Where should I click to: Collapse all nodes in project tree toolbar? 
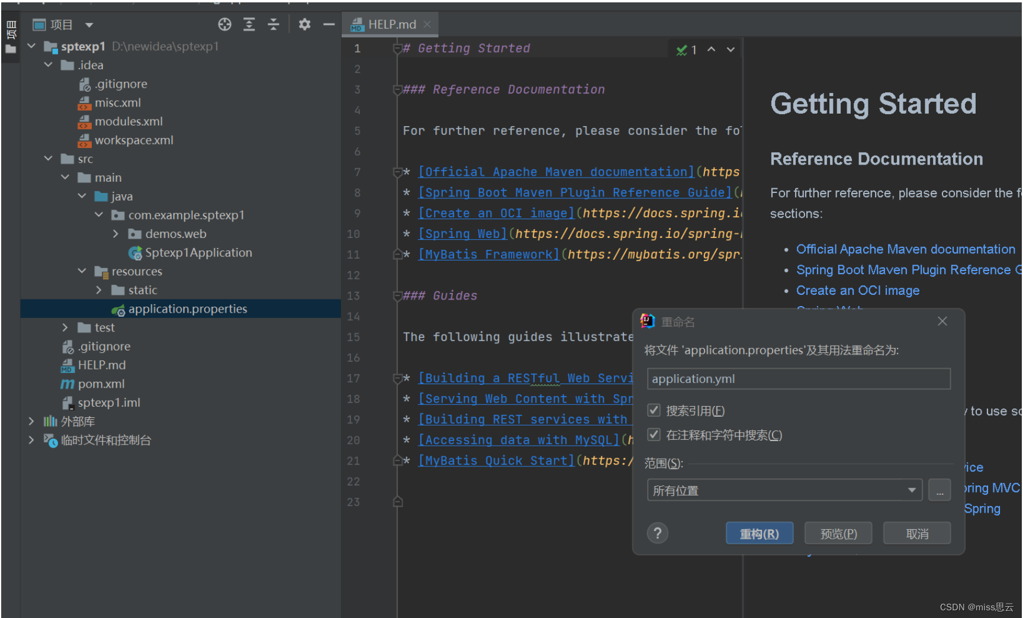(x=274, y=24)
